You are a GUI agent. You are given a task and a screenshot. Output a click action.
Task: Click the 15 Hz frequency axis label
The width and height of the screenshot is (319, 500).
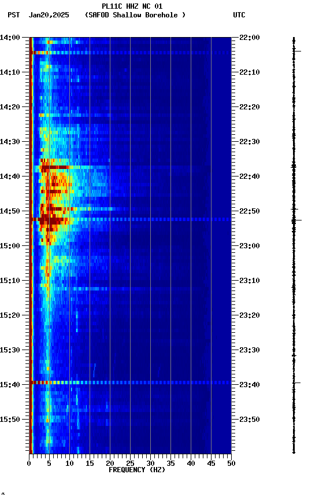pyautogui.click(x=90, y=464)
